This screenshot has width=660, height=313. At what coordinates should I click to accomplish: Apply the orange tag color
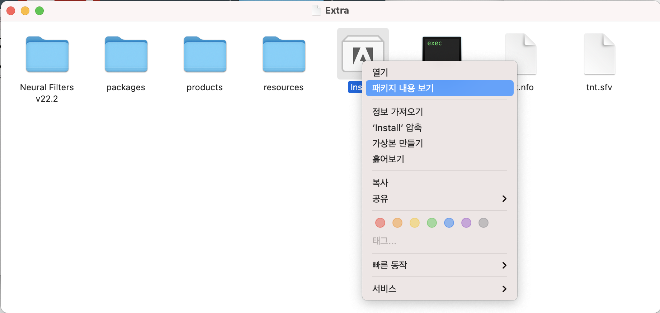(397, 223)
